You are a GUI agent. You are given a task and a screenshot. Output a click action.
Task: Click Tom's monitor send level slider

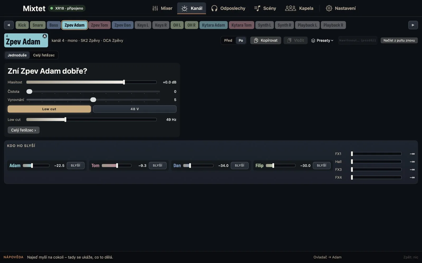[117, 165]
